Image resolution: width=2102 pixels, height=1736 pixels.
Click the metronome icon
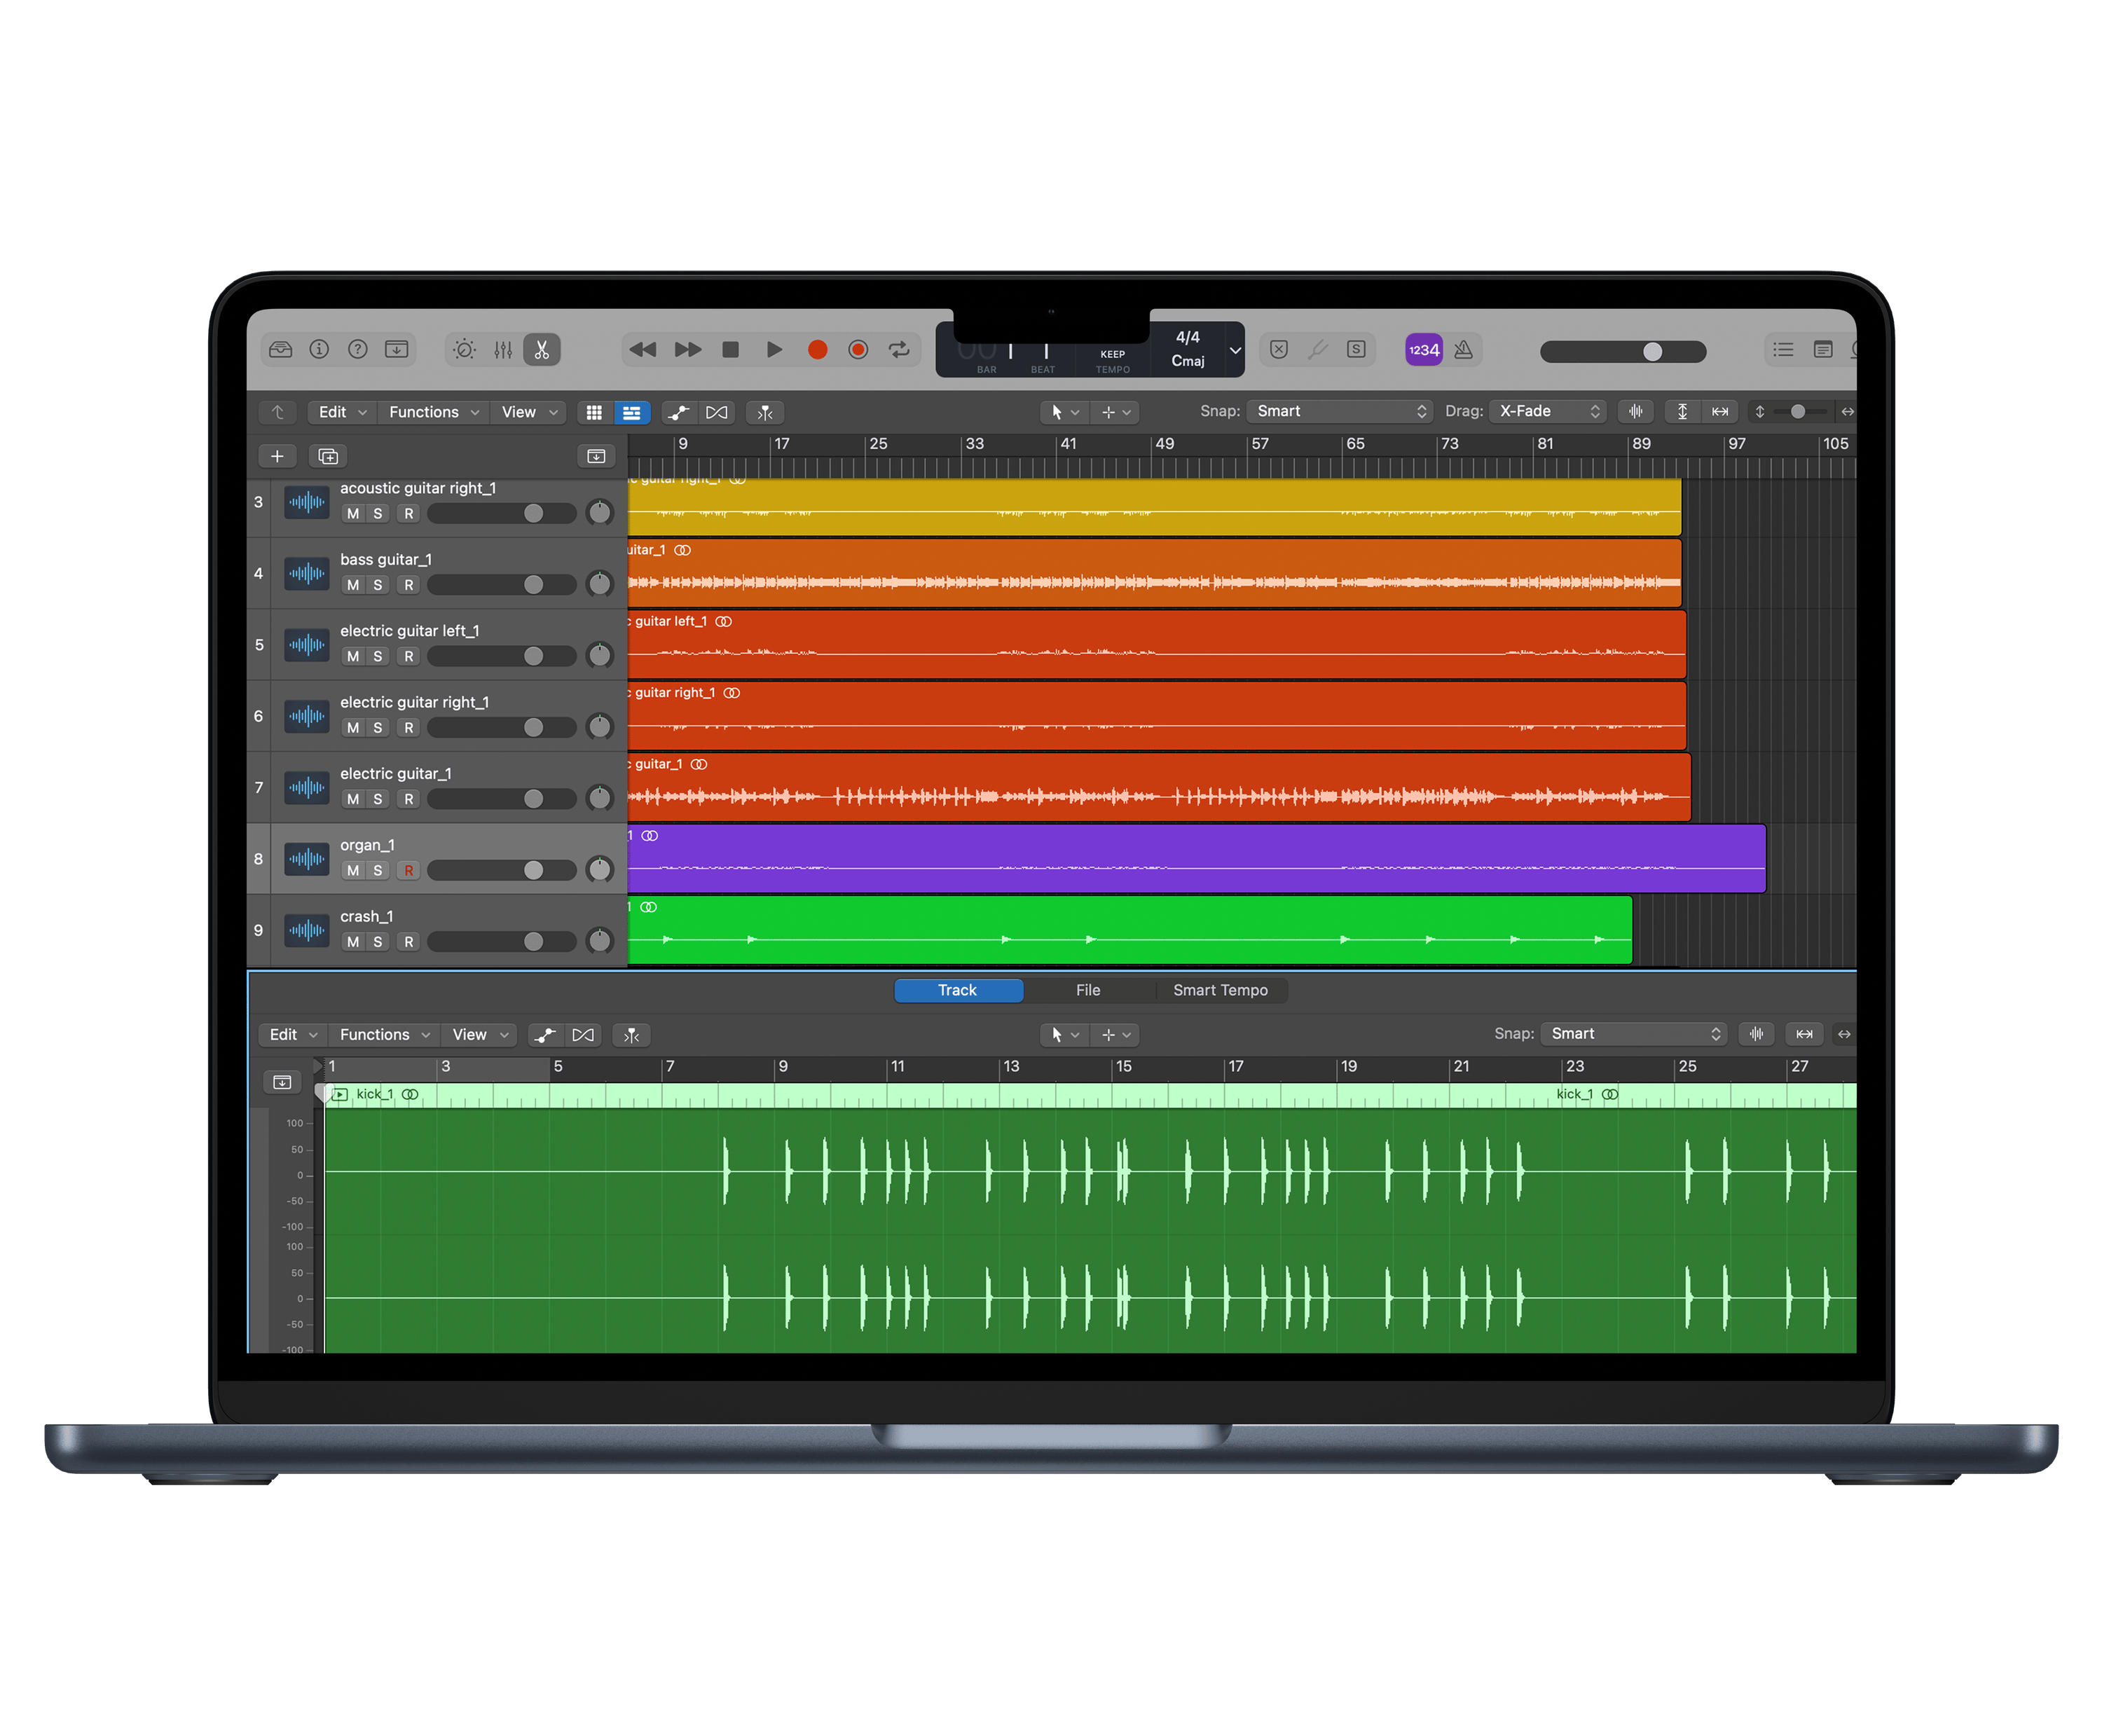pyautogui.click(x=1463, y=350)
